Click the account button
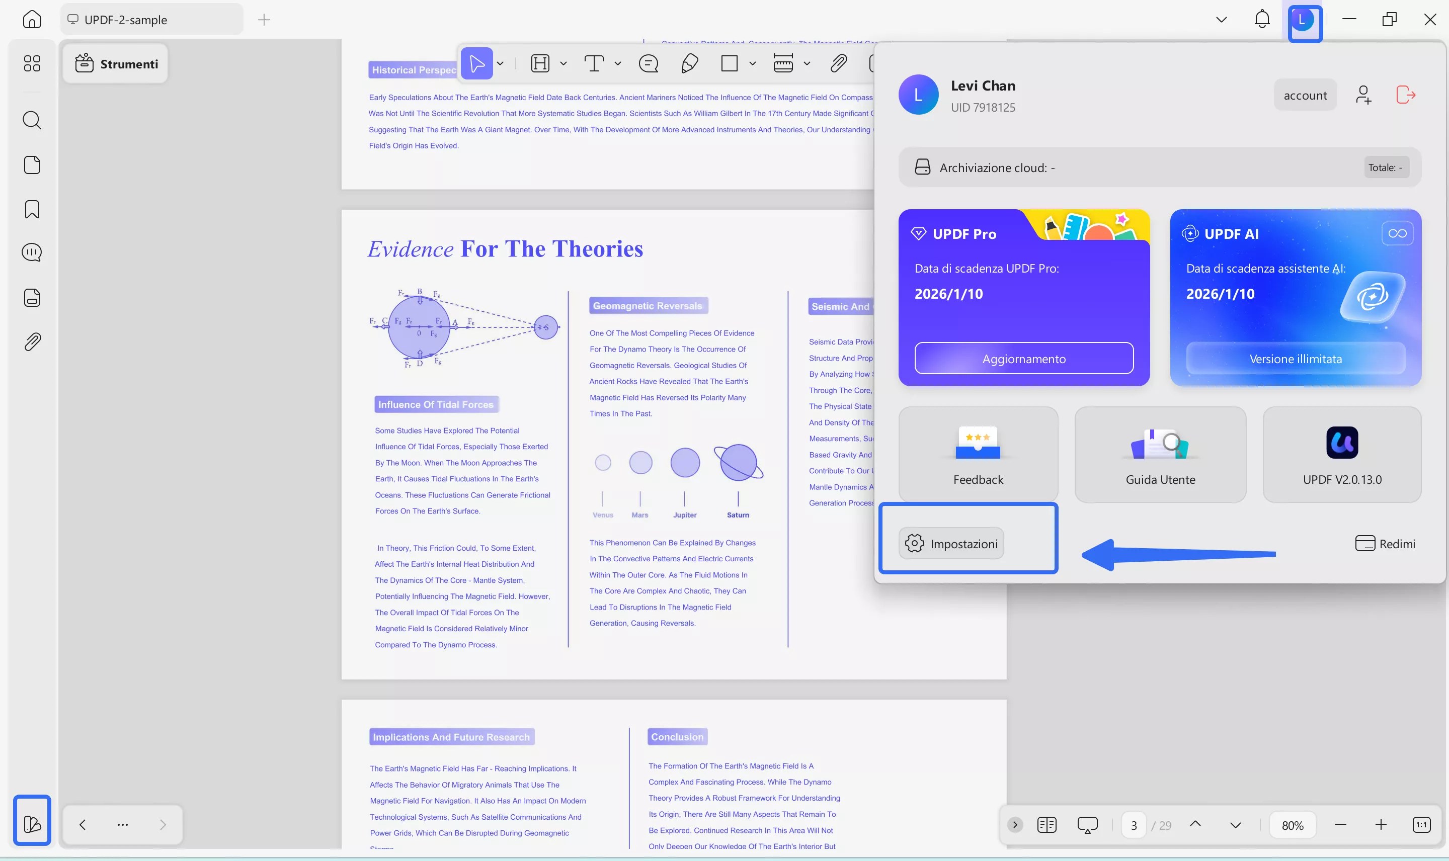The height and width of the screenshot is (861, 1449). 1305,95
